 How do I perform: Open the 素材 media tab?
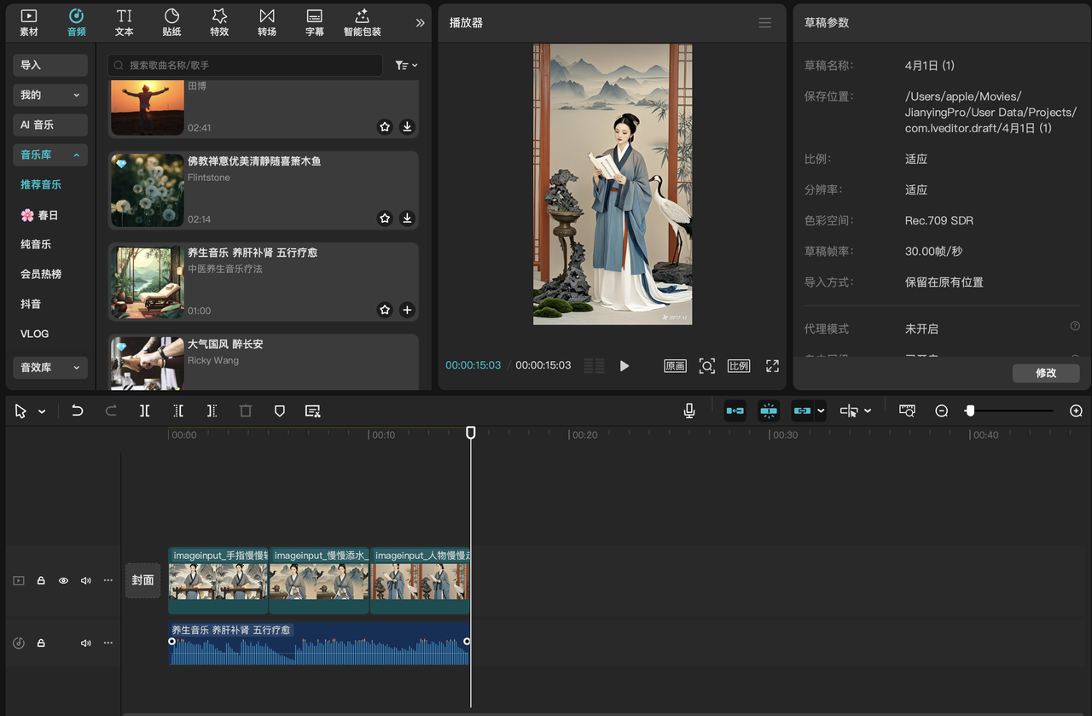pos(29,22)
